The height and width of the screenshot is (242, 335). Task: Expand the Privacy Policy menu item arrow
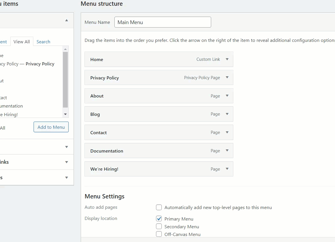coord(227,77)
